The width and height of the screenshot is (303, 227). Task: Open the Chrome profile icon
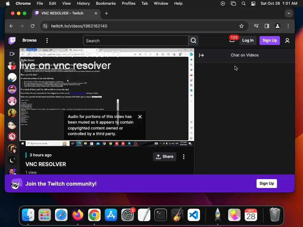point(278,26)
